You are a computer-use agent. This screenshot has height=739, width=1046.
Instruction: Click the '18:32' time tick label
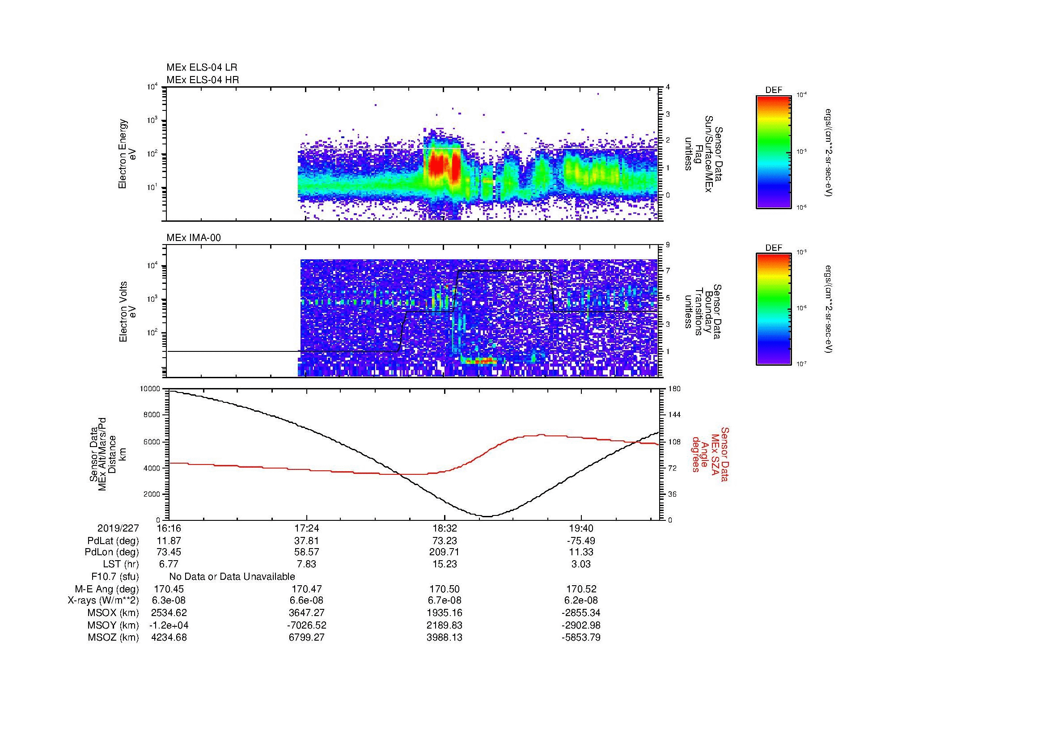pyautogui.click(x=444, y=528)
